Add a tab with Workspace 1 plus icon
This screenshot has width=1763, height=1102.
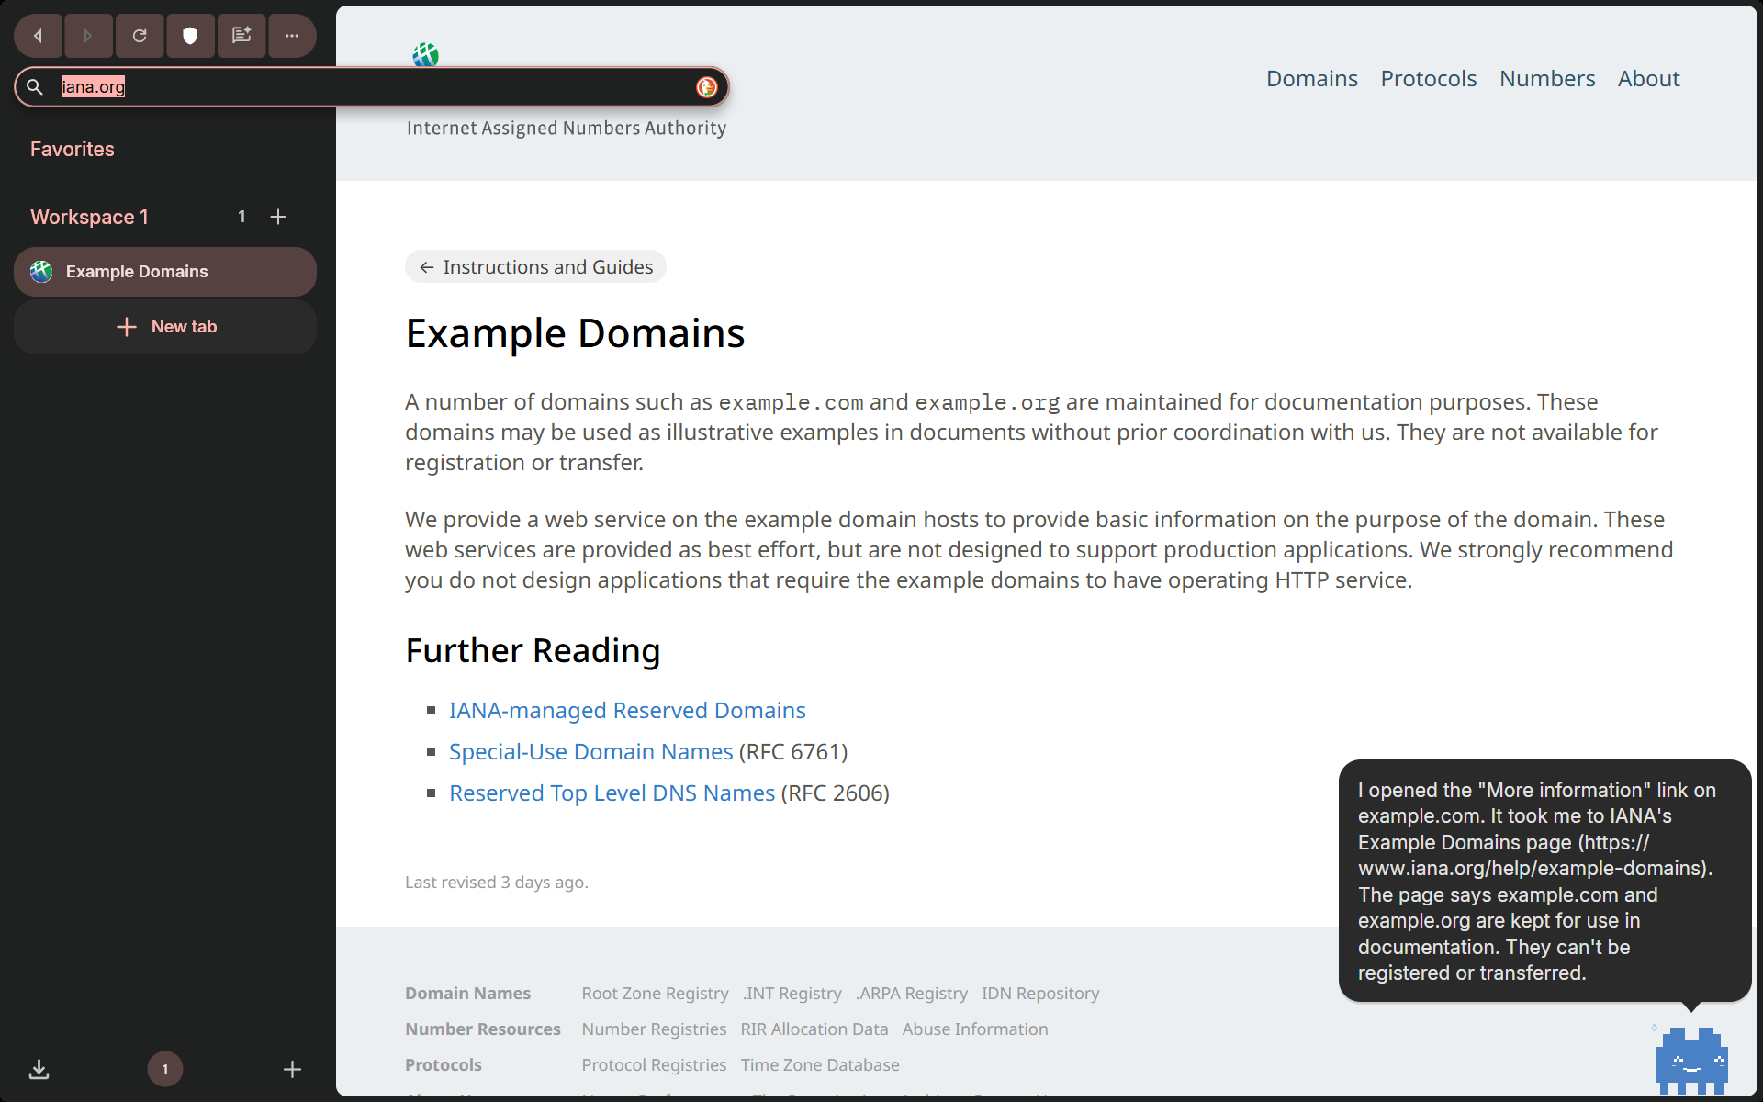[278, 217]
